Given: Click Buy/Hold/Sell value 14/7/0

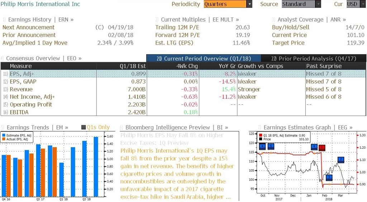Looking at the screenshot, I should point(355,27).
